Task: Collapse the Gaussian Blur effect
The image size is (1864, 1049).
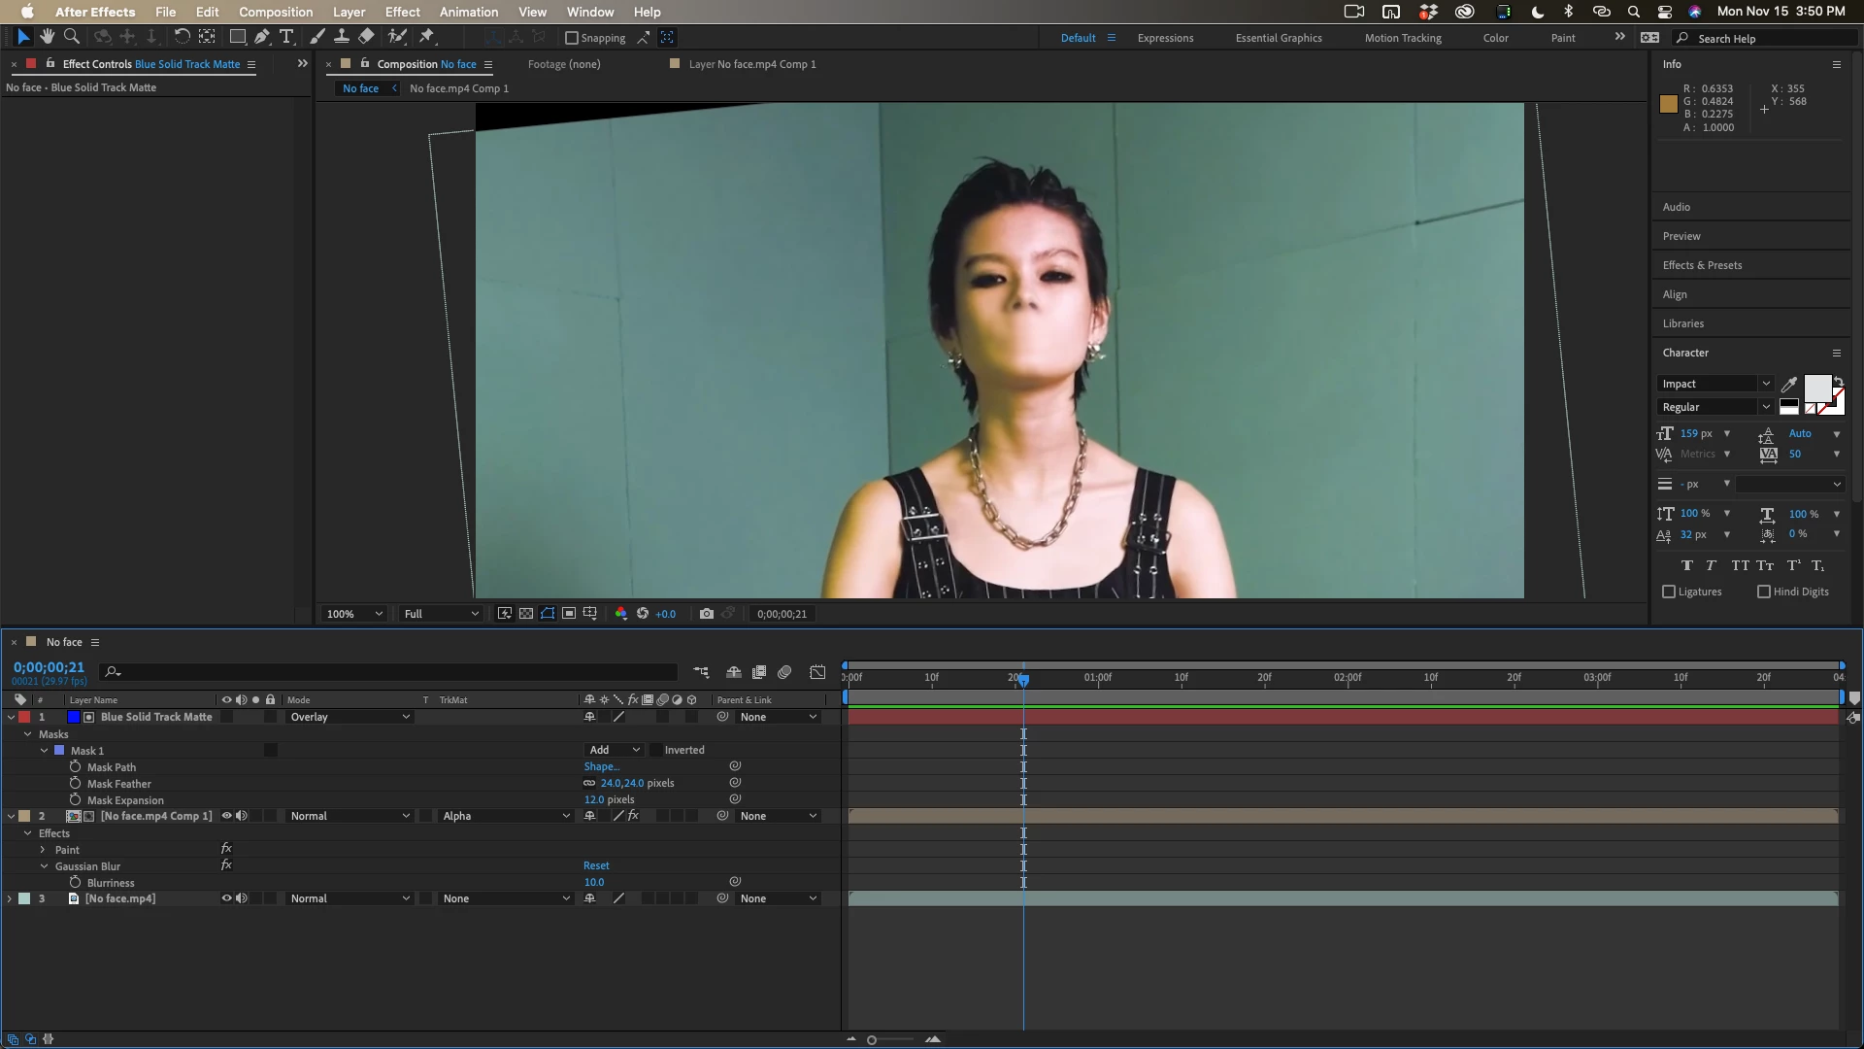Action: (x=44, y=866)
